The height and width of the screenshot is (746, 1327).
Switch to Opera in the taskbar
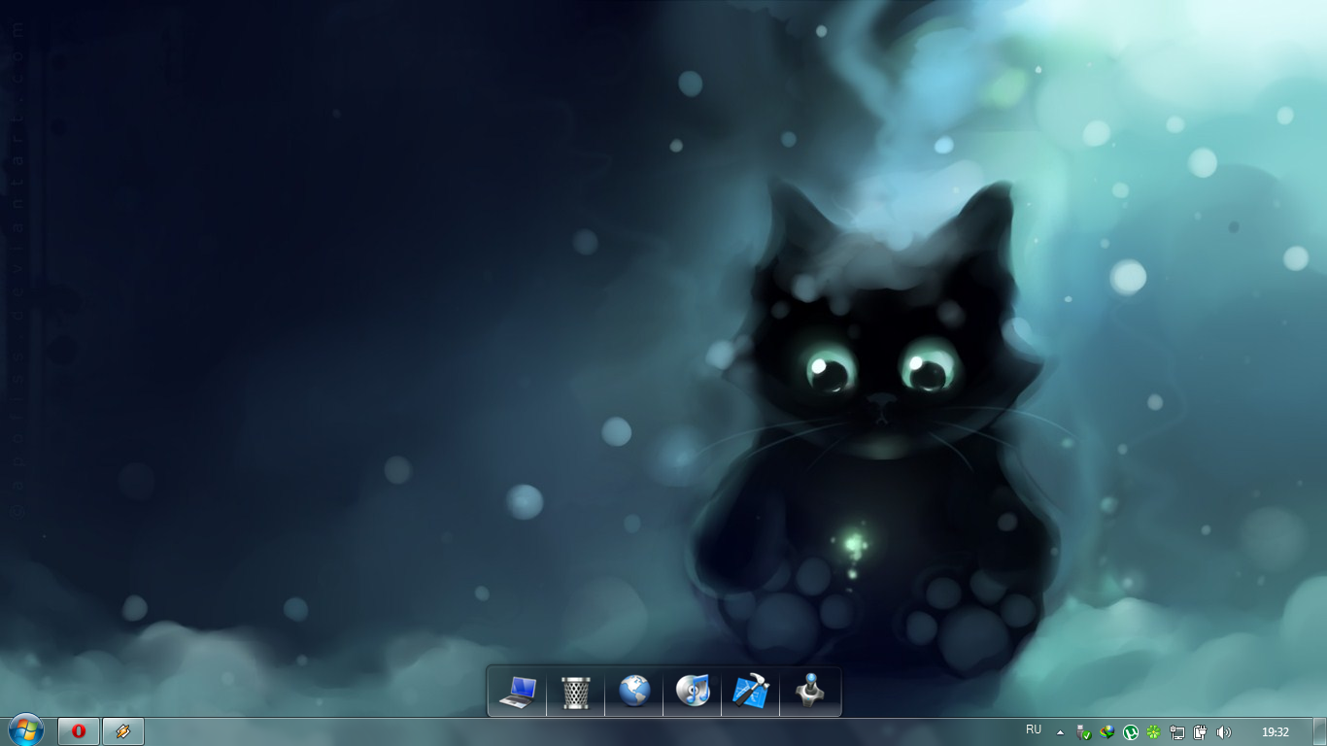coord(79,731)
